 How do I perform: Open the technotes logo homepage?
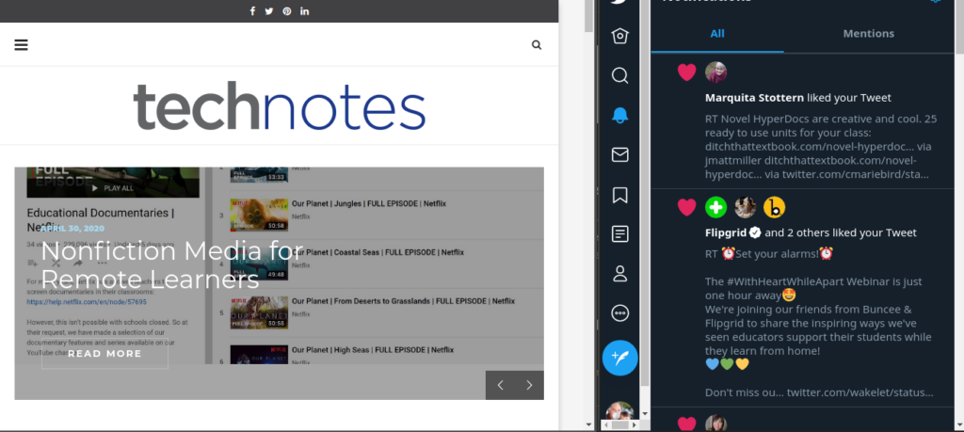pyautogui.click(x=279, y=105)
